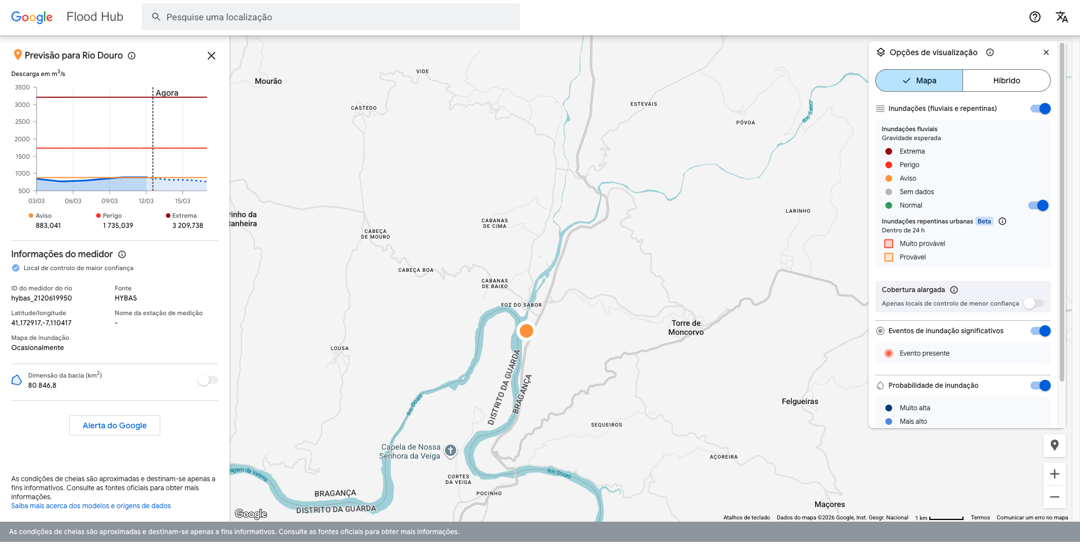The width and height of the screenshot is (1080, 556).
Task: Zoom in using the plus icon
Action: pyautogui.click(x=1055, y=474)
